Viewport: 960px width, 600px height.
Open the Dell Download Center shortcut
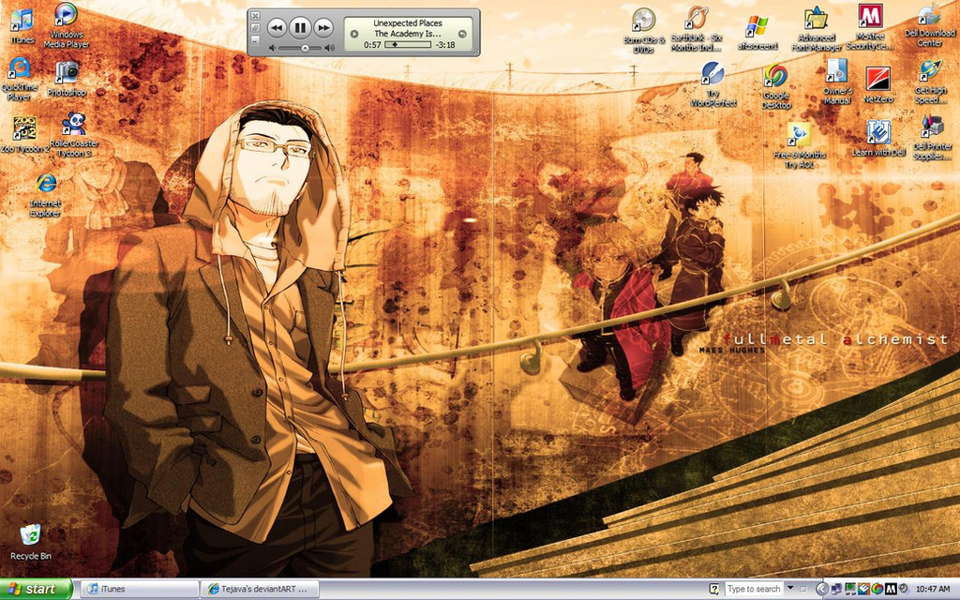(929, 25)
